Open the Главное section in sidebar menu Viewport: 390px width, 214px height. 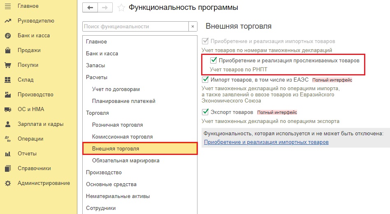coord(28,6)
